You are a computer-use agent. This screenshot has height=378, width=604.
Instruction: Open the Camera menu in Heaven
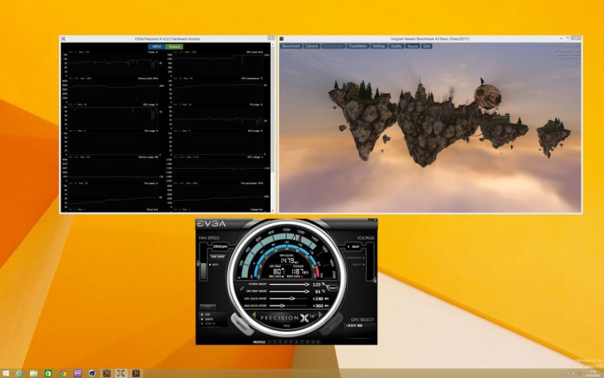(312, 46)
